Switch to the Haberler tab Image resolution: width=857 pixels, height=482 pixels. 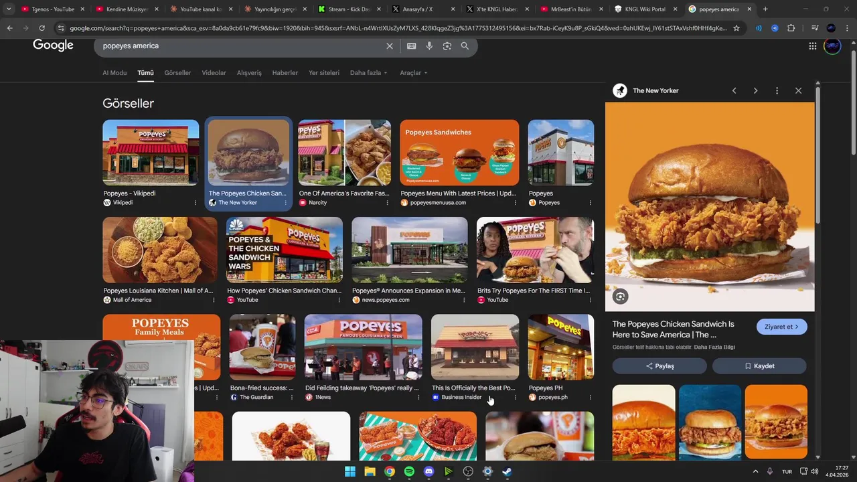click(x=285, y=73)
